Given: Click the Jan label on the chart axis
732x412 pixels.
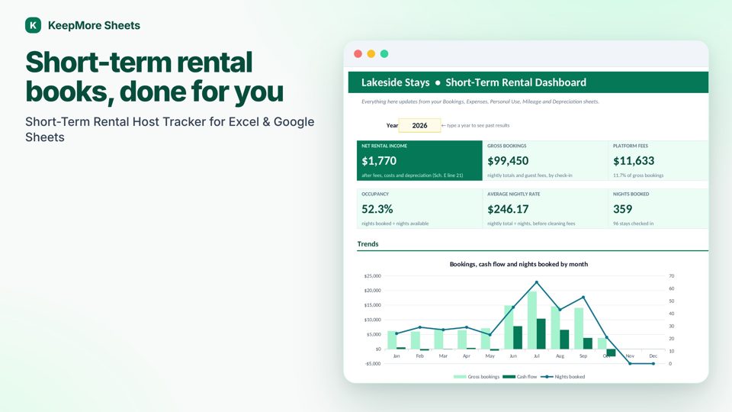Looking at the screenshot, I should point(396,356).
